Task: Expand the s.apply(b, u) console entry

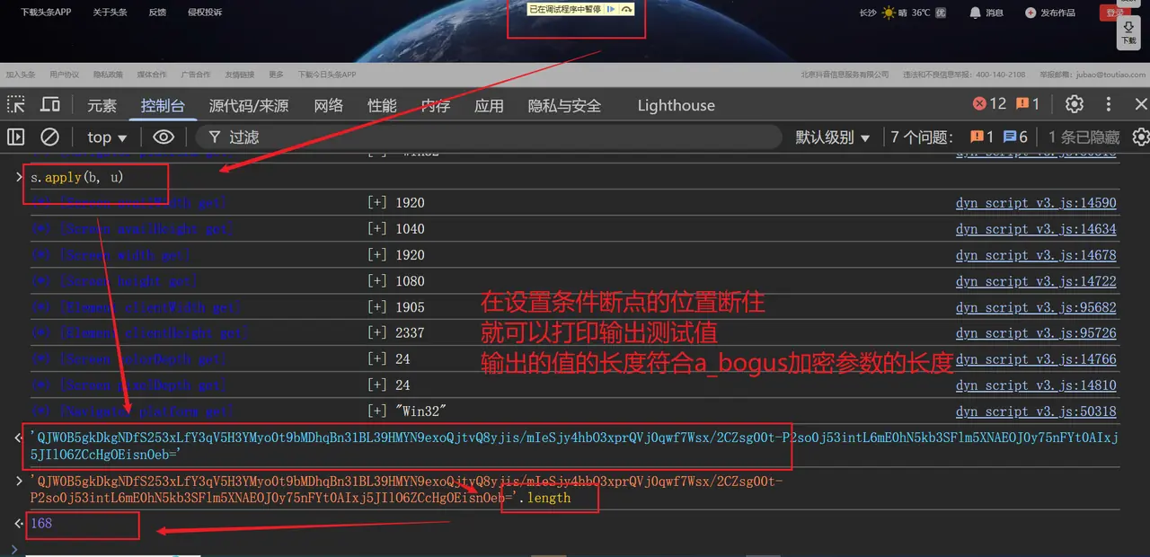Action: pyautogui.click(x=19, y=177)
